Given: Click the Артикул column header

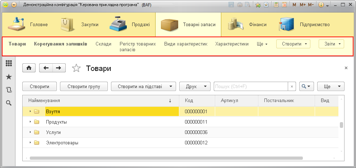Looking at the screenshot, I should click(x=237, y=101).
